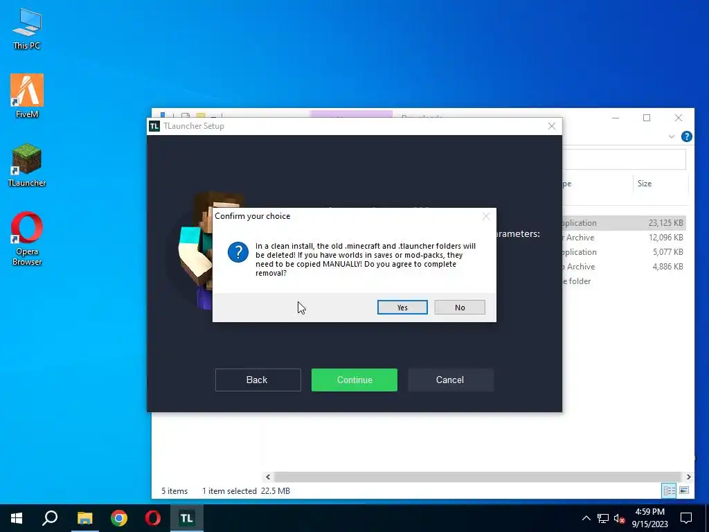Close the Confirm your choice dialog

click(x=486, y=216)
